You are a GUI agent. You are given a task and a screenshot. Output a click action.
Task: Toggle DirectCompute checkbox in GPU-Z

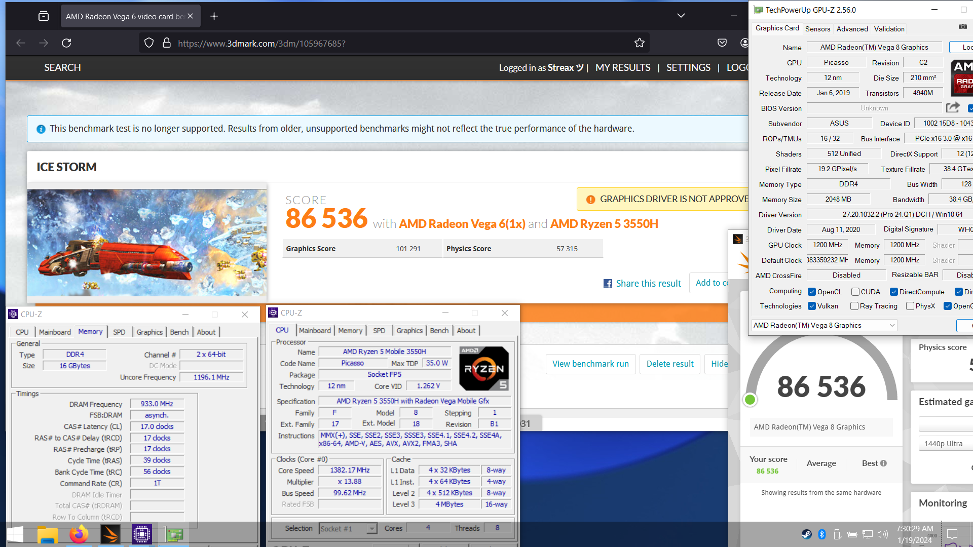(x=894, y=292)
